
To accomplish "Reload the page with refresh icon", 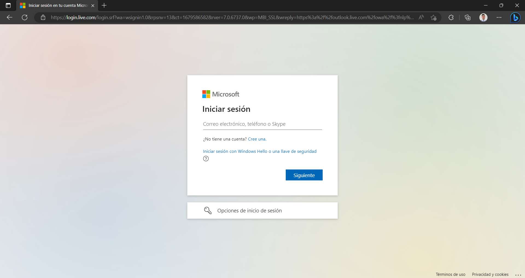I will [x=25, y=17].
